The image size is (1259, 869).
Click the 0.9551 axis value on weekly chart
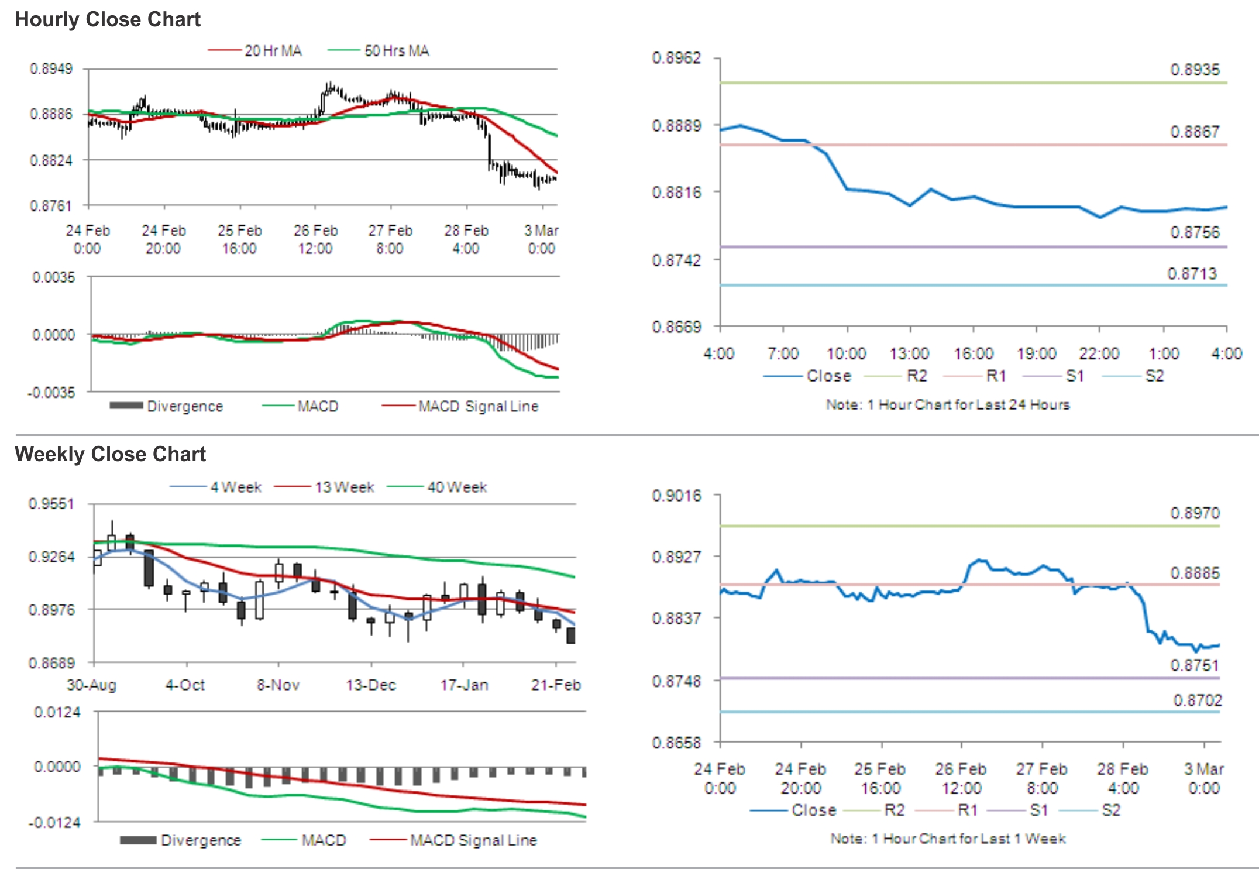click(51, 504)
